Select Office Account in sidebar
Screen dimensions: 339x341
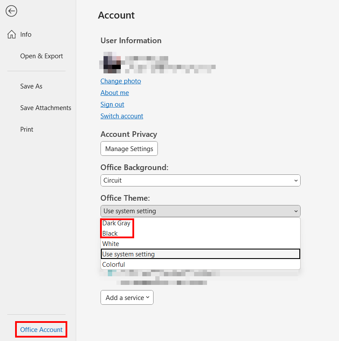pyautogui.click(x=41, y=329)
